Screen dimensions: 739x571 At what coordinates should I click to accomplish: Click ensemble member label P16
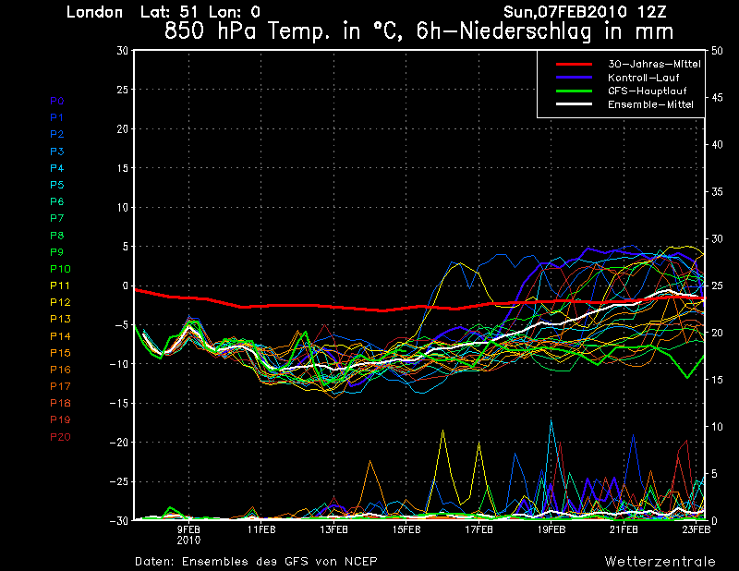[59, 370]
